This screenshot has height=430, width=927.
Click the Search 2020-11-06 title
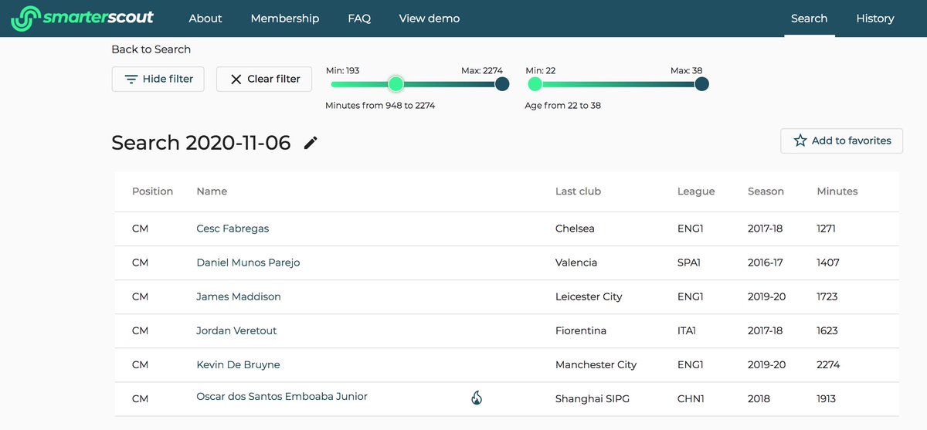tap(201, 143)
